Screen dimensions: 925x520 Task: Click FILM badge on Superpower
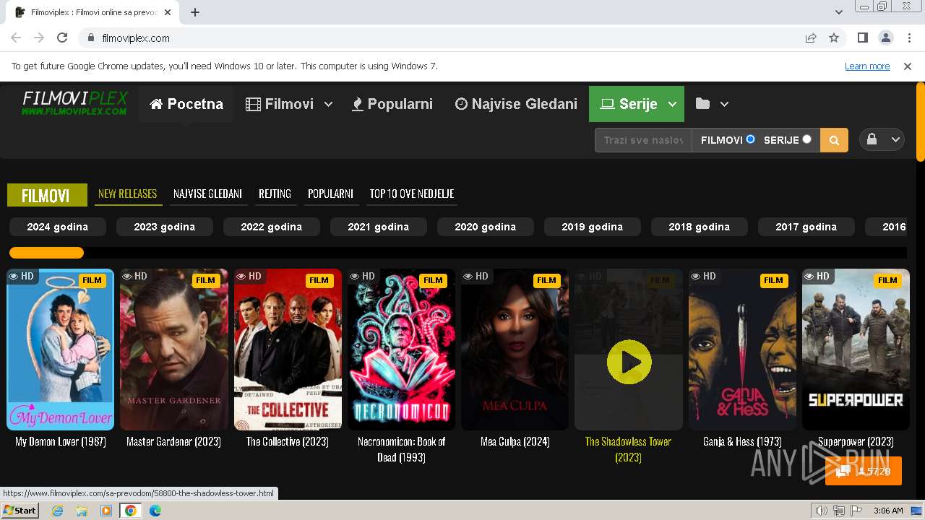tap(887, 280)
